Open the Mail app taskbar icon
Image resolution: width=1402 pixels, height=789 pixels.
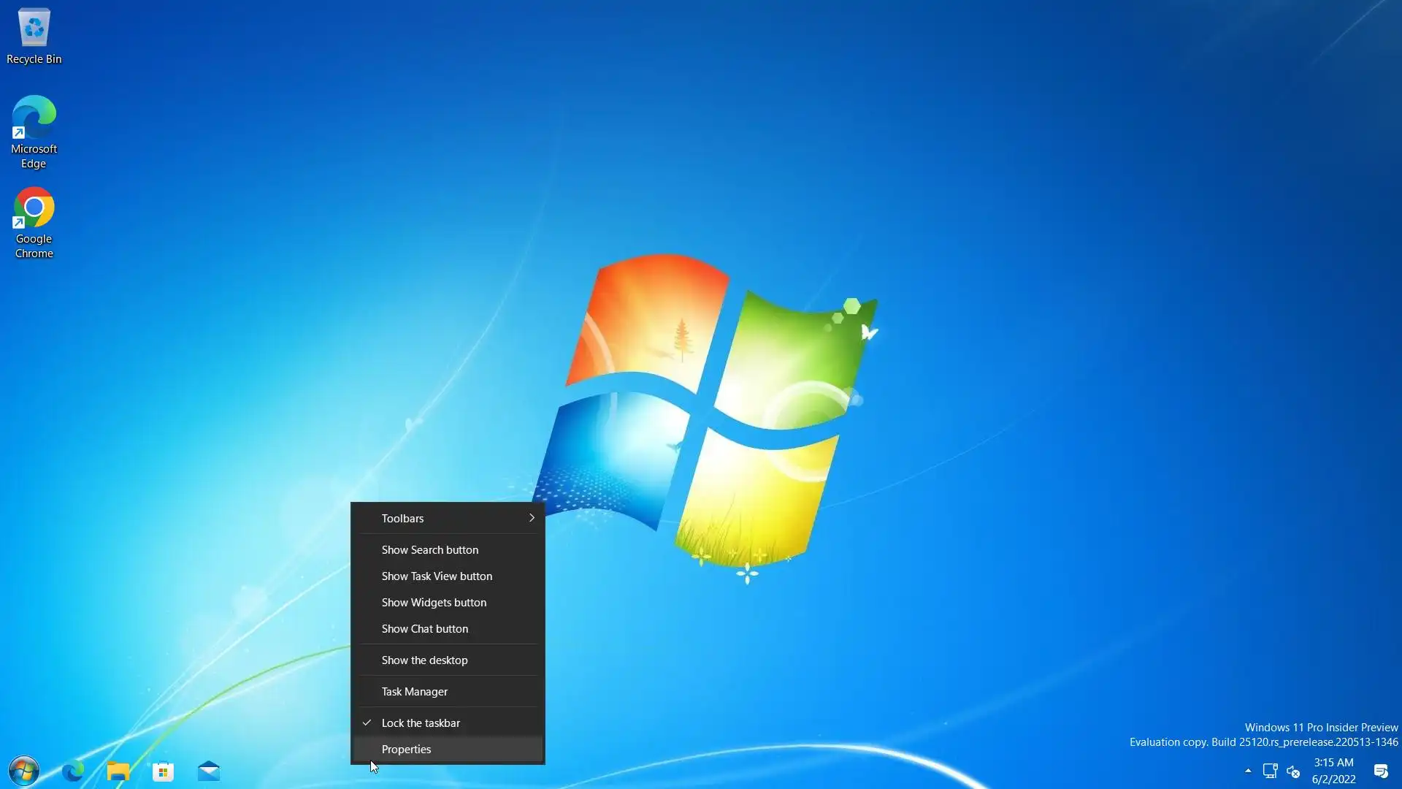click(209, 771)
